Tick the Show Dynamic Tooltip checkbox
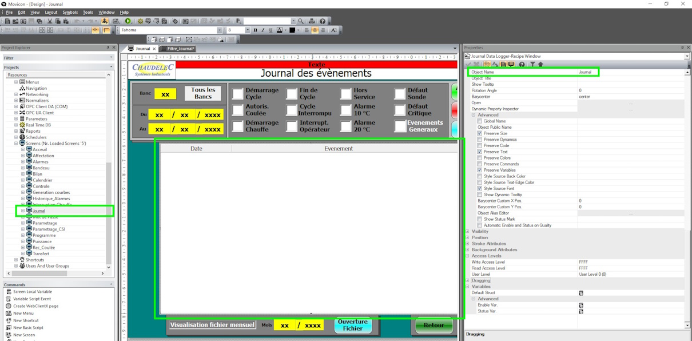The height and width of the screenshot is (341, 692). [479, 195]
